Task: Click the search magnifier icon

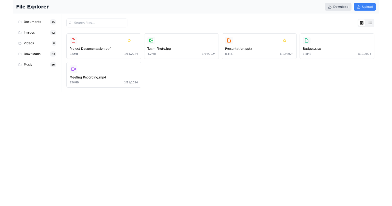Action: click(x=70, y=23)
